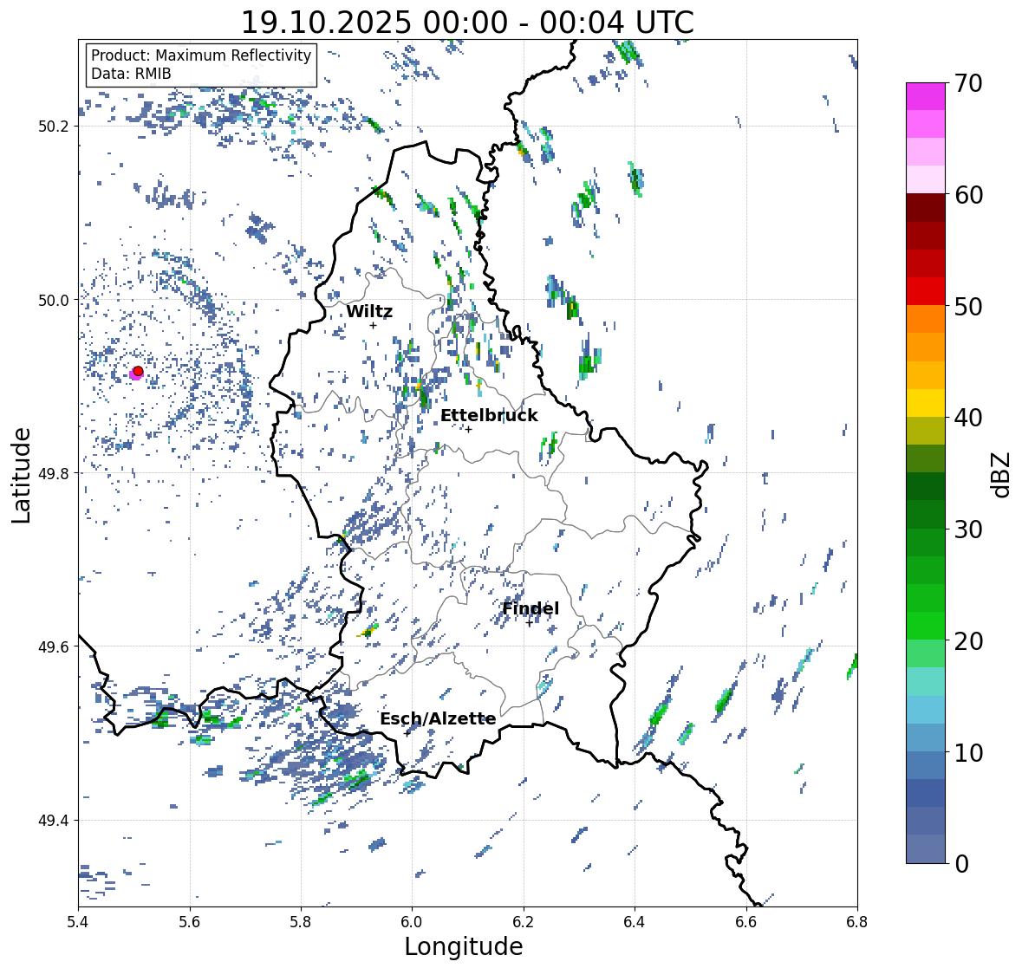
Task: Click the 60 tick on the colorbar
Action: click(x=968, y=194)
